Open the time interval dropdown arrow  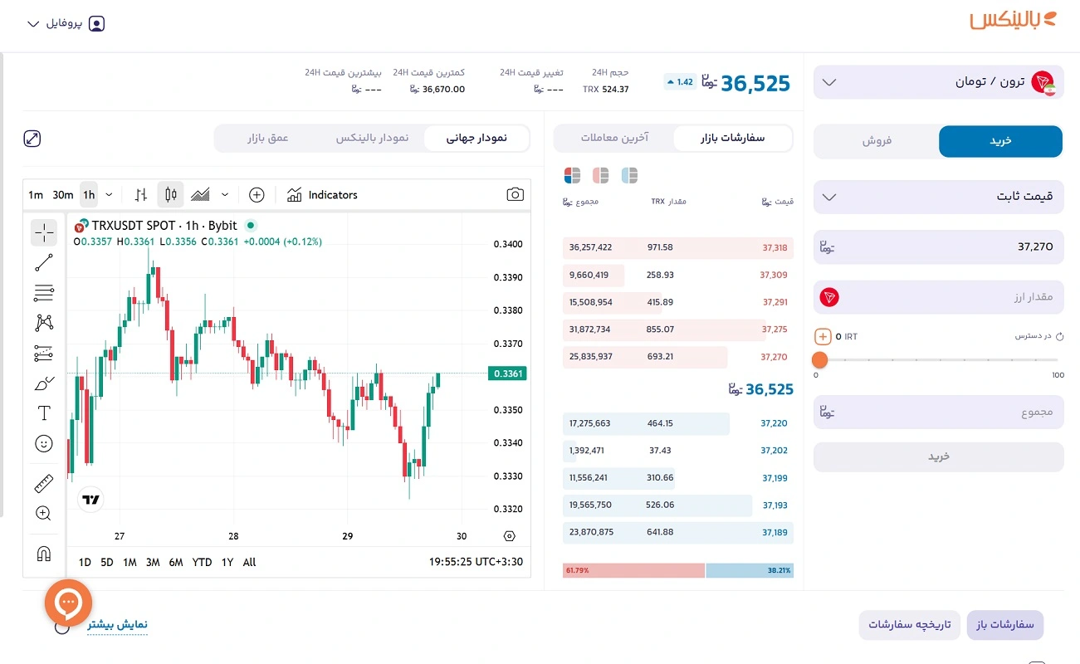(109, 194)
